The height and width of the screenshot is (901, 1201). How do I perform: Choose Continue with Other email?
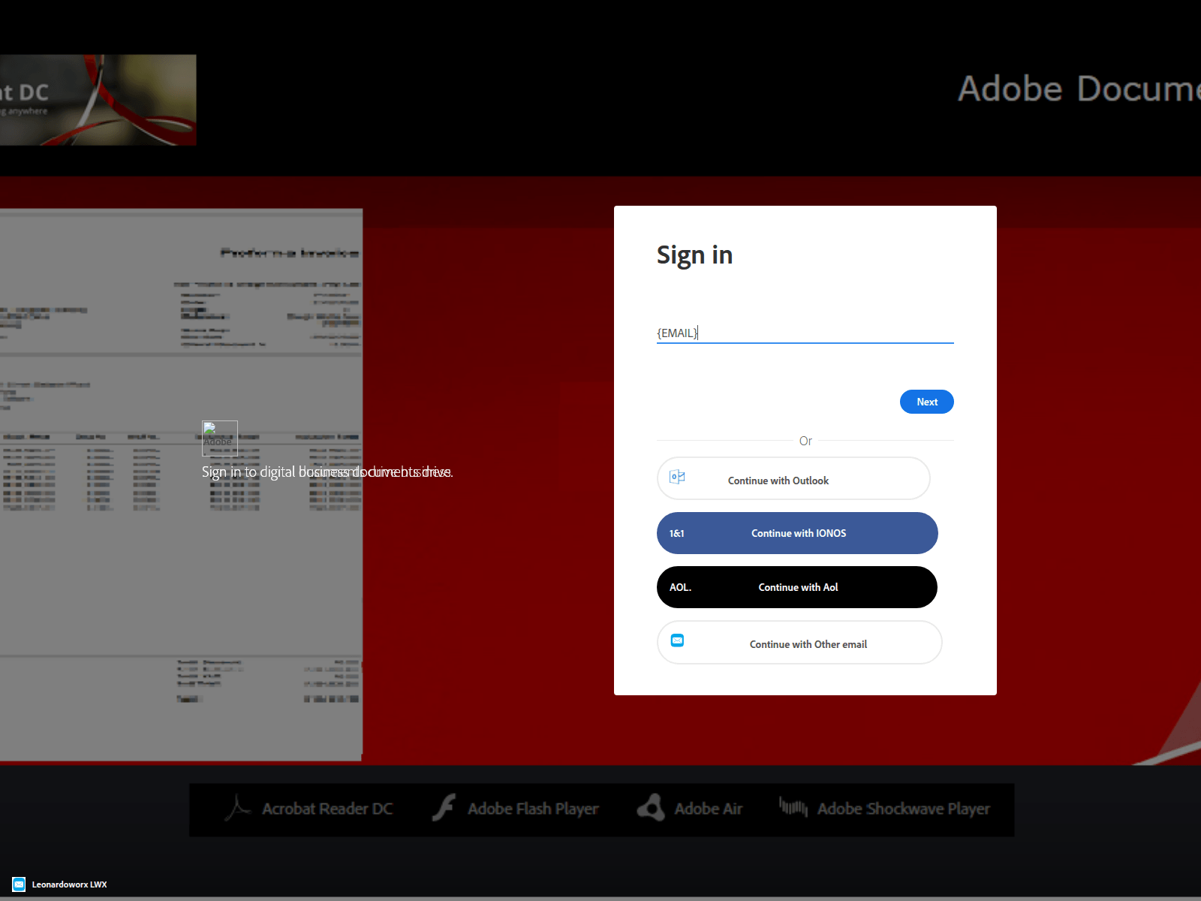(x=799, y=643)
